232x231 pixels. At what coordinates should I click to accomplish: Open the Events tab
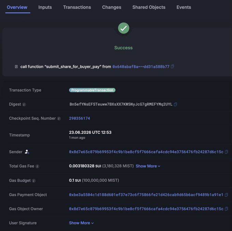[184, 7]
